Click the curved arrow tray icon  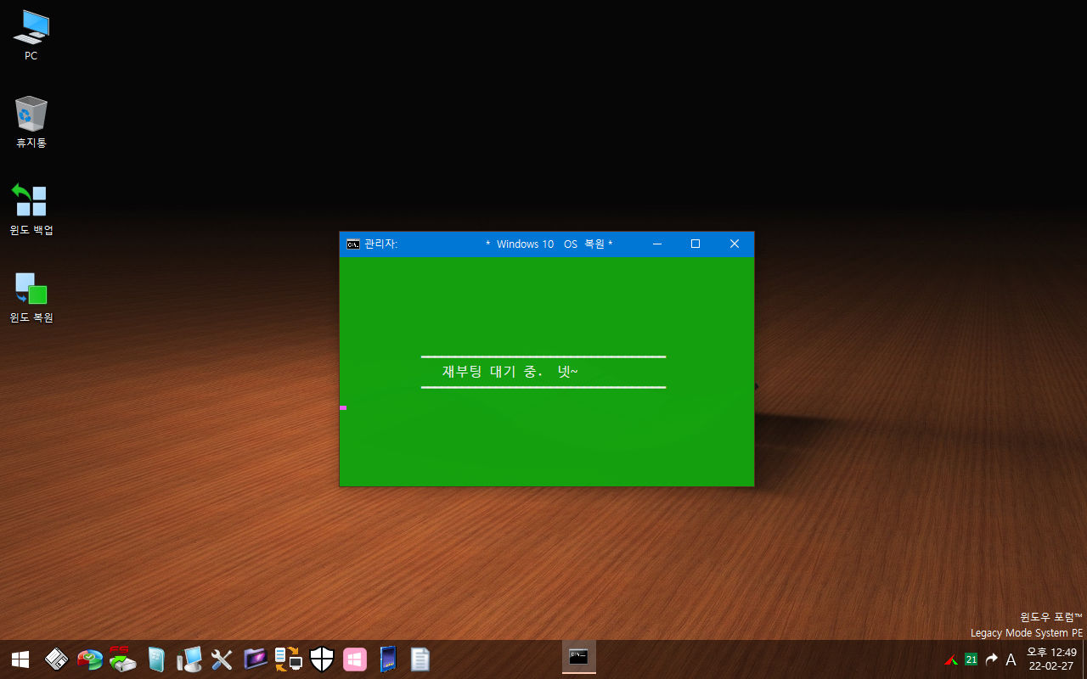[x=991, y=659]
